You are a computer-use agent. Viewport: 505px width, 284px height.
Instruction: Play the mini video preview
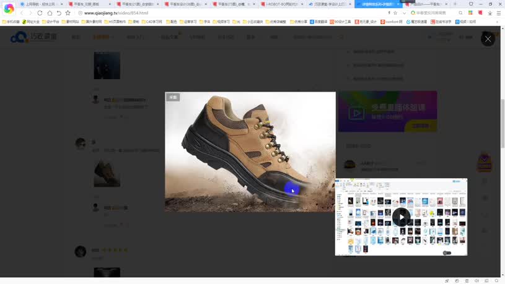coord(401,217)
